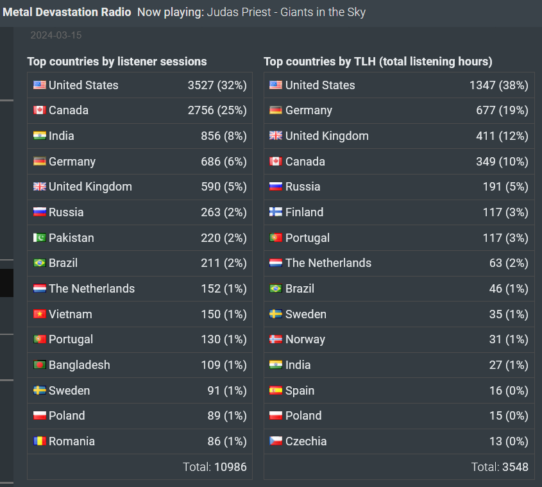
Task: Click the Czechia flag icon
Action: (x=276, y=441)
